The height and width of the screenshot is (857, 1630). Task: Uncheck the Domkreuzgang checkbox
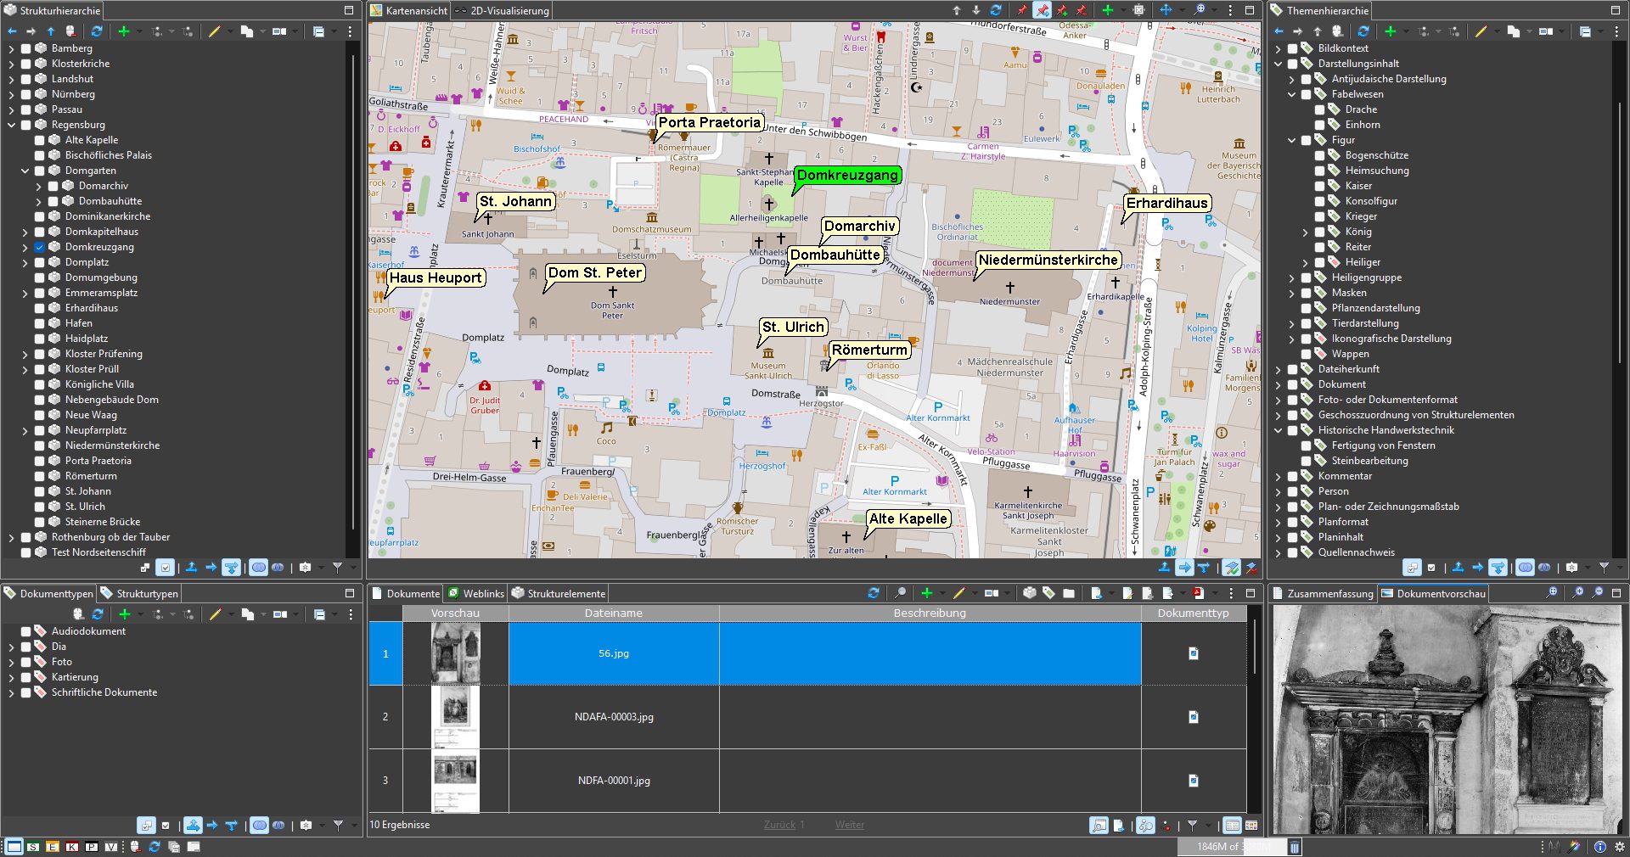tap(40, 247)
